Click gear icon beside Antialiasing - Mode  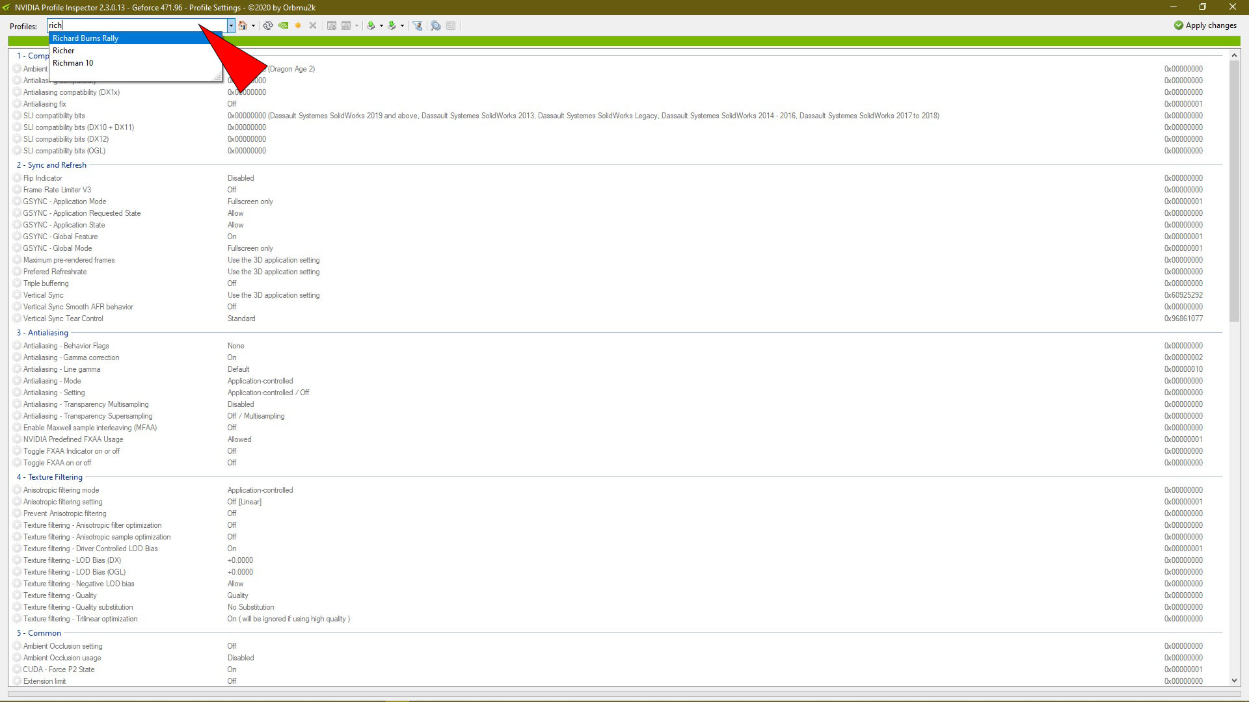(x=18, y=381)
